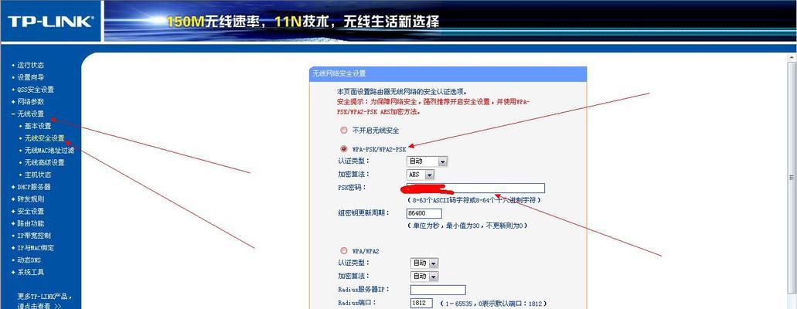Open 动态DNS menu item
Viewport: 797px width, 309px height.
click(x=29, y=260)
